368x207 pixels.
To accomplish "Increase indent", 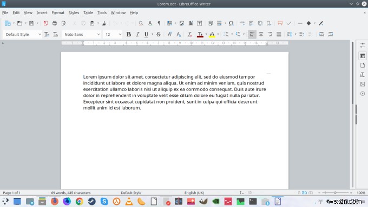I will pyautogui.click(x=321, y=35).
